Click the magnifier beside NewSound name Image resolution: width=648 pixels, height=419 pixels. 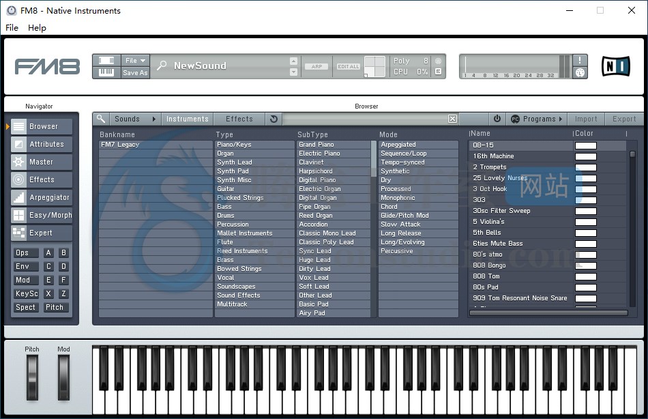tap(162, 66)
